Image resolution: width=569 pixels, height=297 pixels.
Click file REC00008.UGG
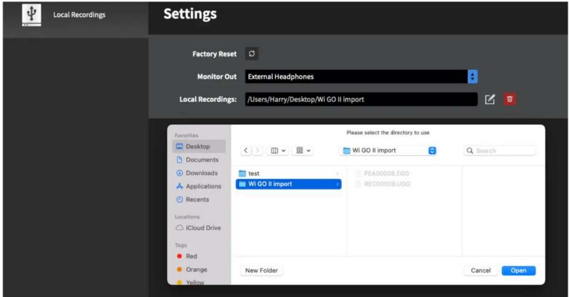tap(387, 184)
